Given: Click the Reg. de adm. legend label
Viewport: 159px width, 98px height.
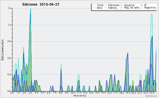Looking at the screenshot, I should (x=132, y=8).
